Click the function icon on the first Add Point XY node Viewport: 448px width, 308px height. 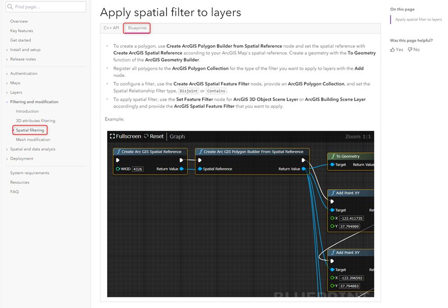(332, 193)
